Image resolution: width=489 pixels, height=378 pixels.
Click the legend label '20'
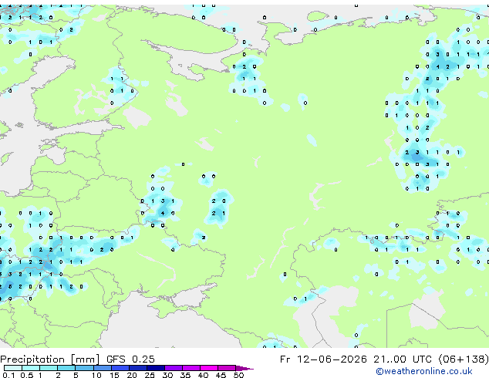click(x=132, y=375)
